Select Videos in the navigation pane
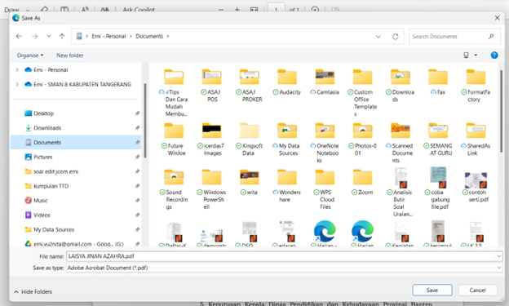This screenshot has width=509, height=306. pyautogui.click(x=77, y=215)
